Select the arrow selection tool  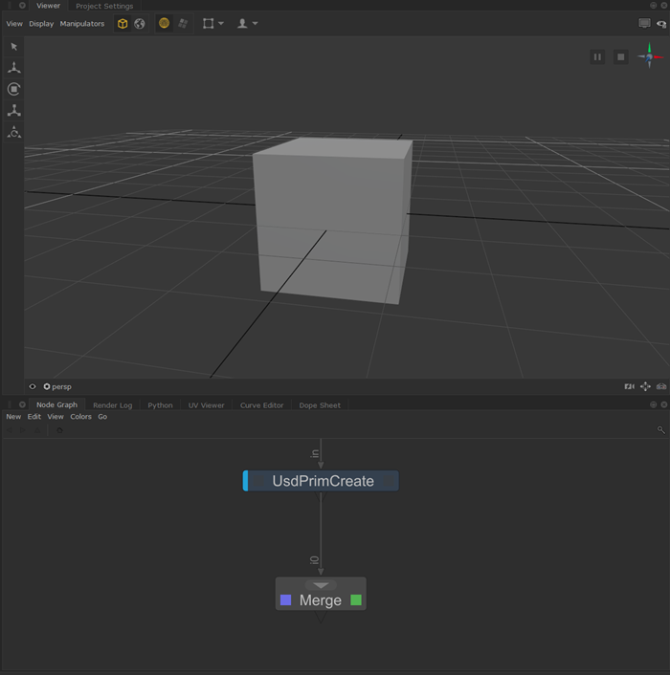[x=14, y=46]
